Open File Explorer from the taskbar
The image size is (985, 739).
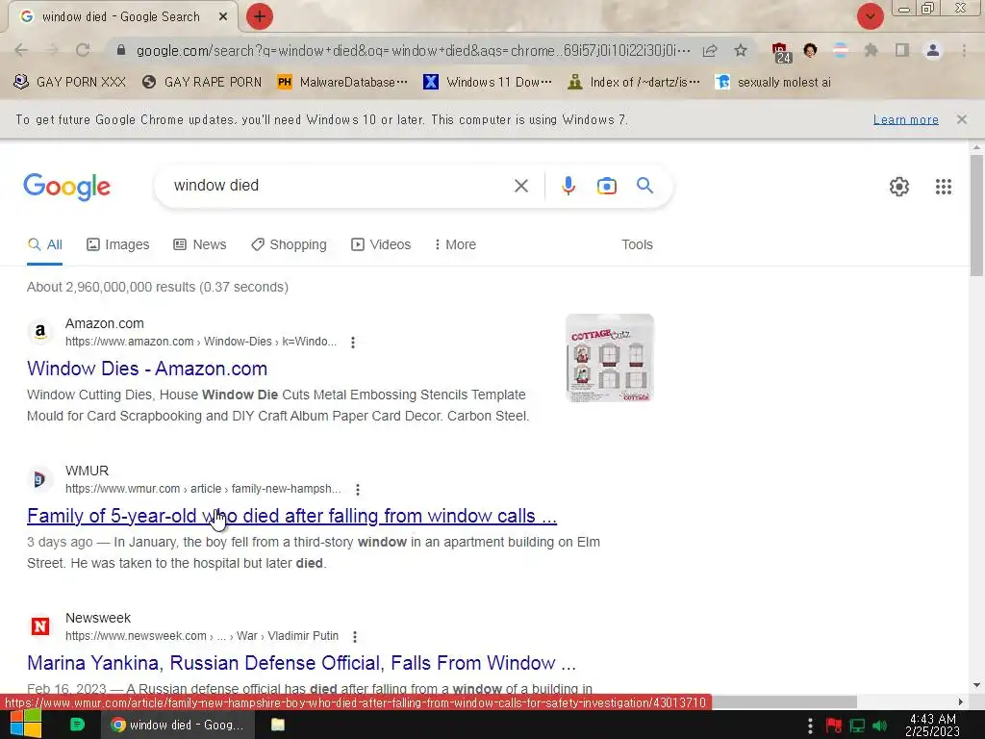point(278,725)
